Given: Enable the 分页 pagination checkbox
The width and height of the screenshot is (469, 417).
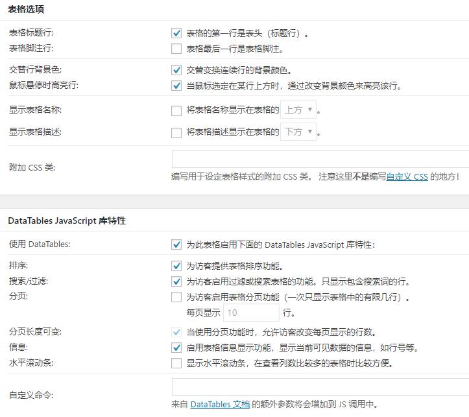Looking at the screenshot, I should pos(176,298).
